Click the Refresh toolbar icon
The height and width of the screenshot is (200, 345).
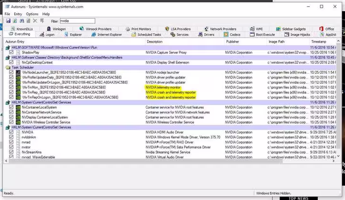tap(15, 21)
